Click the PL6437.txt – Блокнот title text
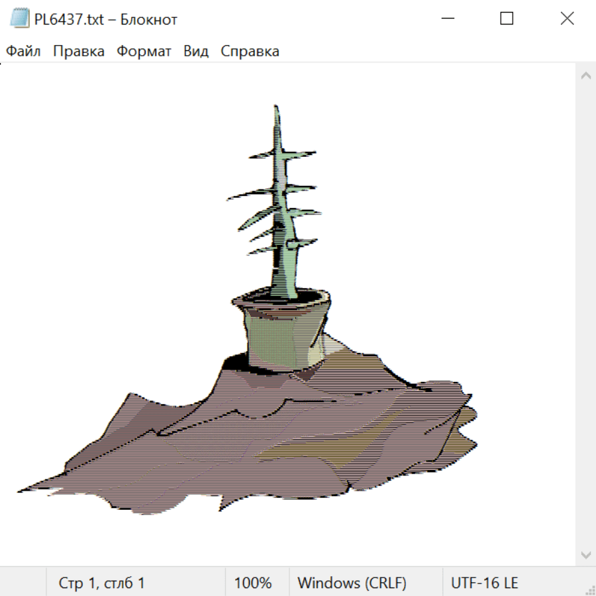 coord(106,20)
